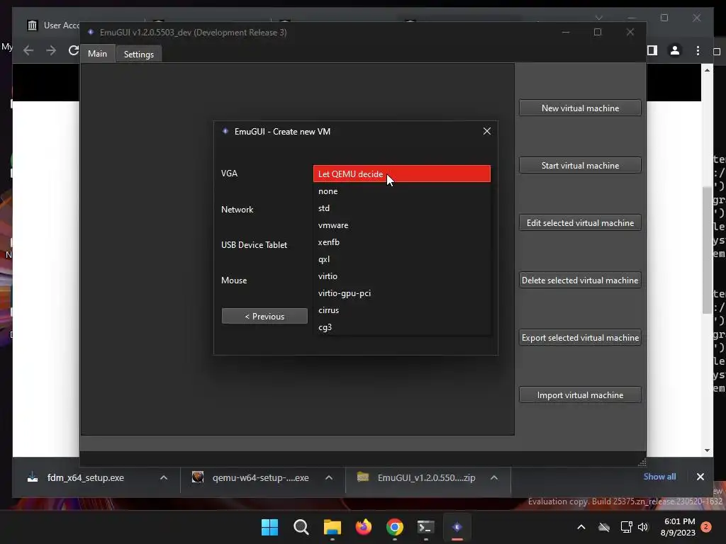Click Chrome page scrollbar thumb
This screenshot has width=726, height=544.
[x=707, y=250]
